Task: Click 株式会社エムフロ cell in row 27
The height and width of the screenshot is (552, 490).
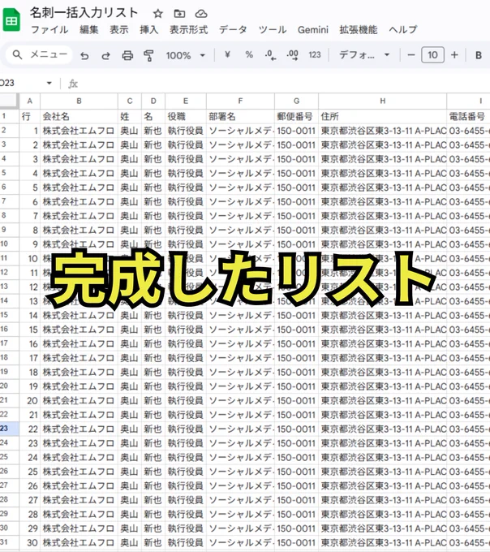Action: click(x=80, y=485)
